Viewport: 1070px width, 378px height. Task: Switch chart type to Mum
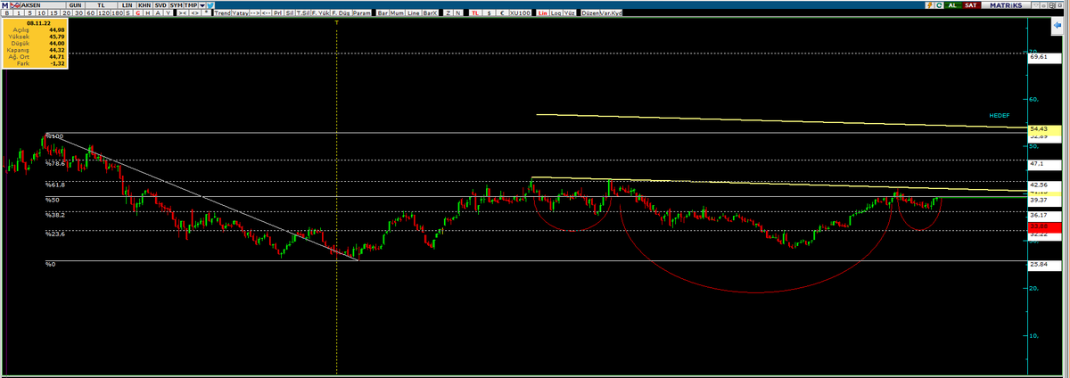click(x=397, y=13)
